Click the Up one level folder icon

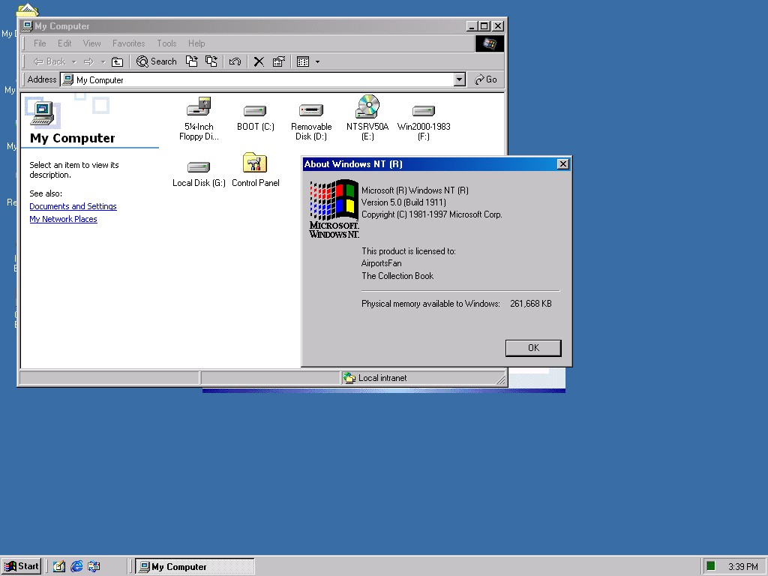click(x=117, y=61)
